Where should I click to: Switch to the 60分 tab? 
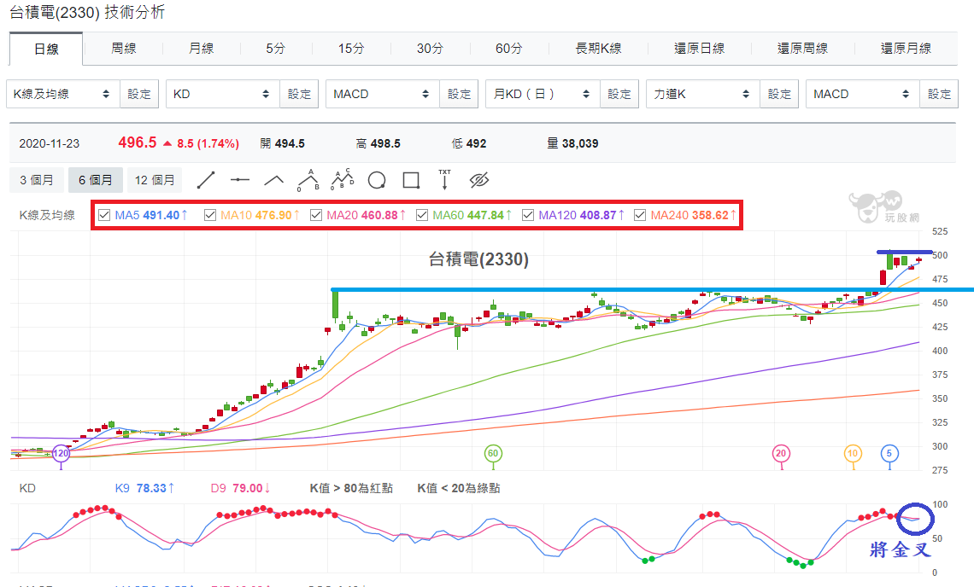click(x=508, y=49)
